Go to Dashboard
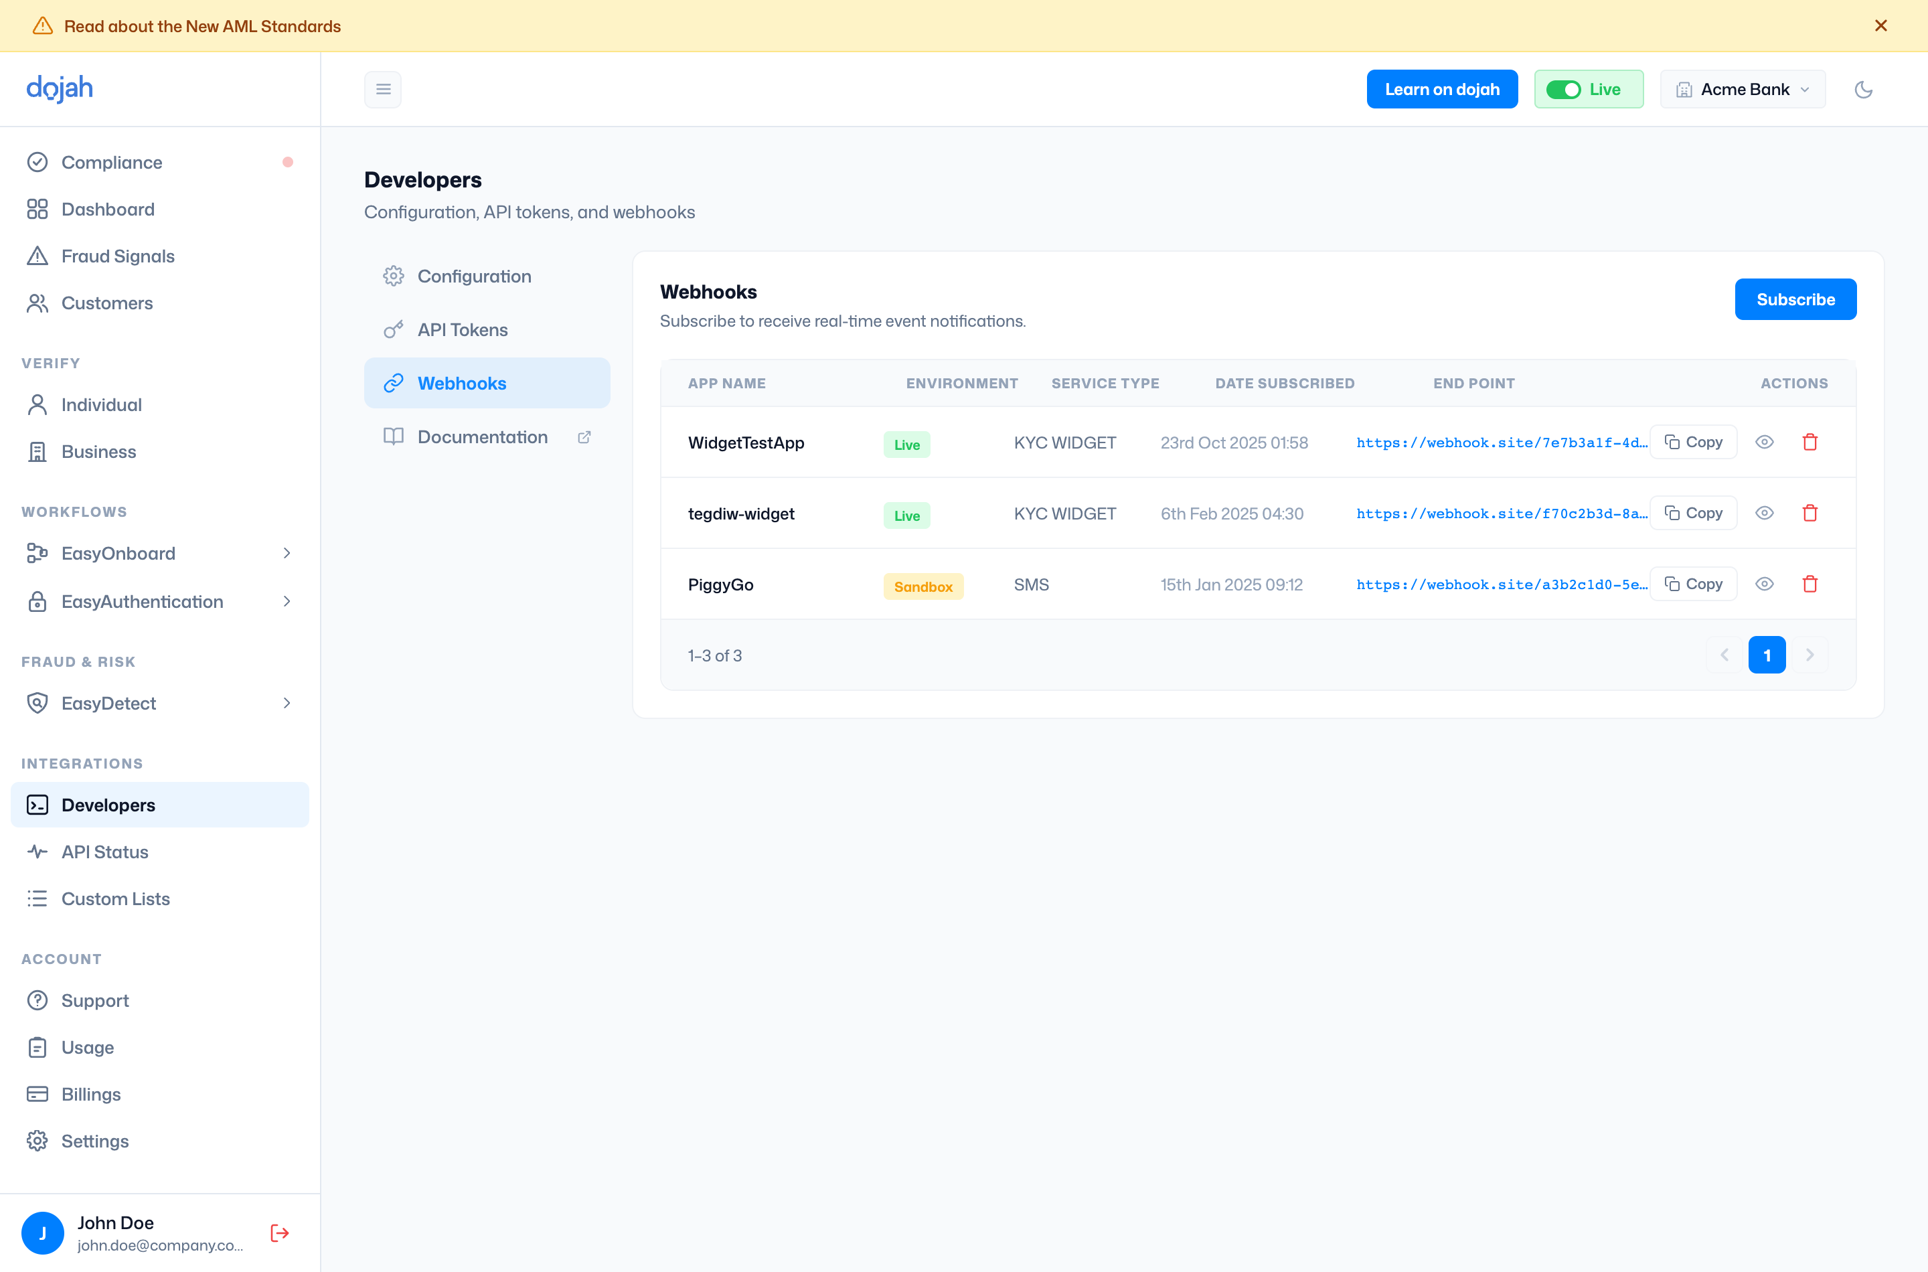1928x1272 pixels. tap(160, 210)
